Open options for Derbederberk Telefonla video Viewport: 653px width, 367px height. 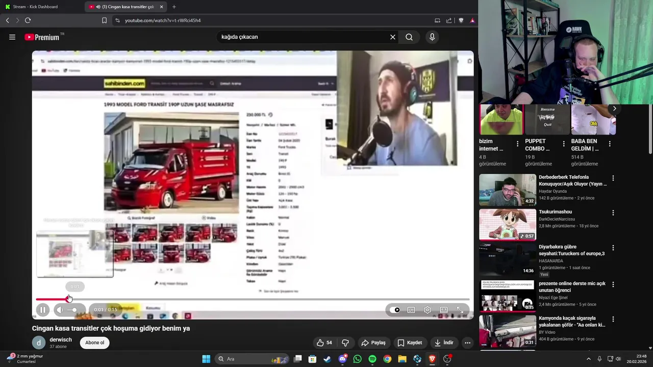pos(613,178)
